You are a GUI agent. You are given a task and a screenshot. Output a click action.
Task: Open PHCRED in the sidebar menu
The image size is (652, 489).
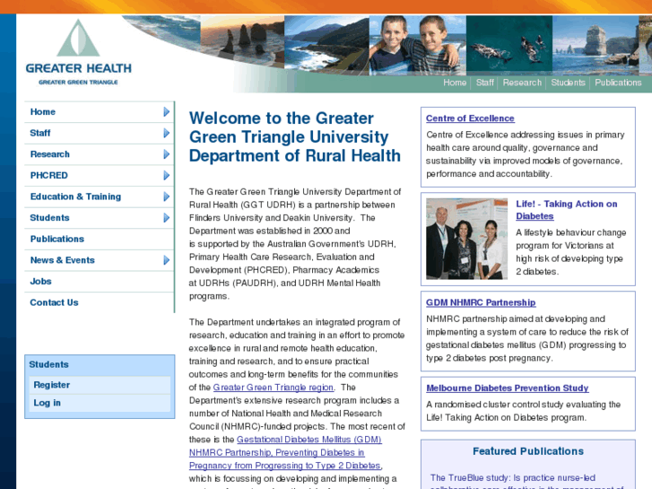coord(48,175)
